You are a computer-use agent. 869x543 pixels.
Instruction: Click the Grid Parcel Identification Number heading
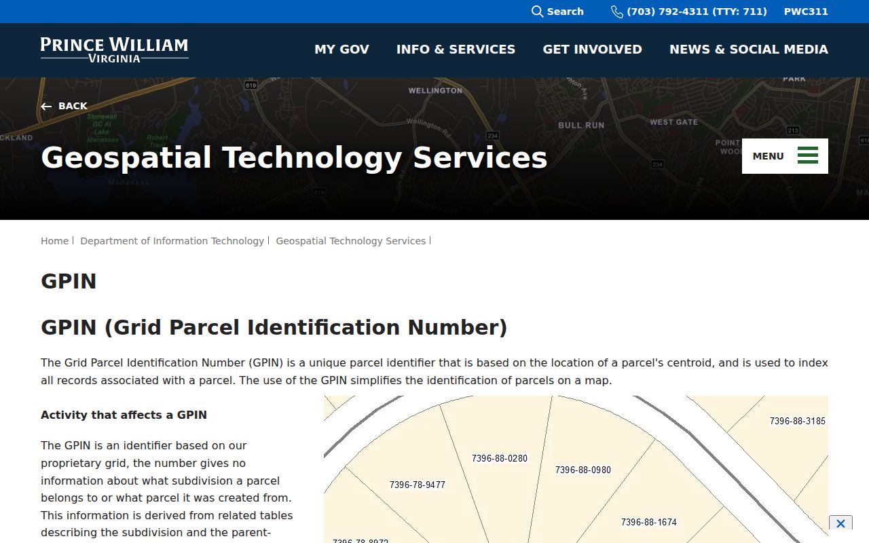point(274,327)
